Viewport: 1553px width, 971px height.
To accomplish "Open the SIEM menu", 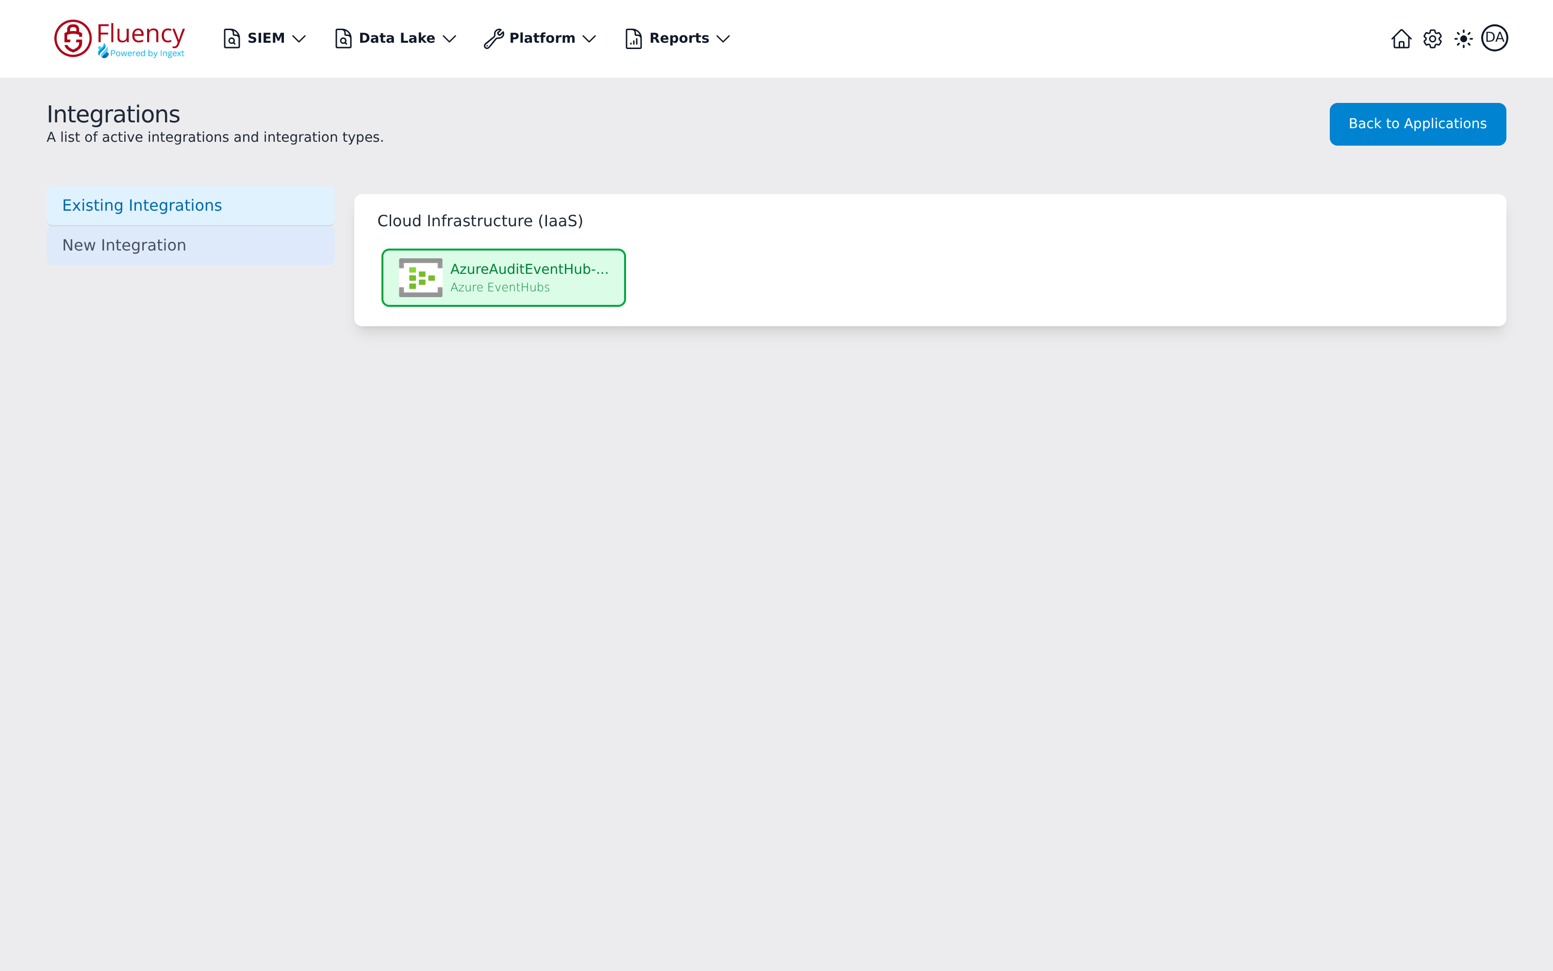I will (265, 38).
